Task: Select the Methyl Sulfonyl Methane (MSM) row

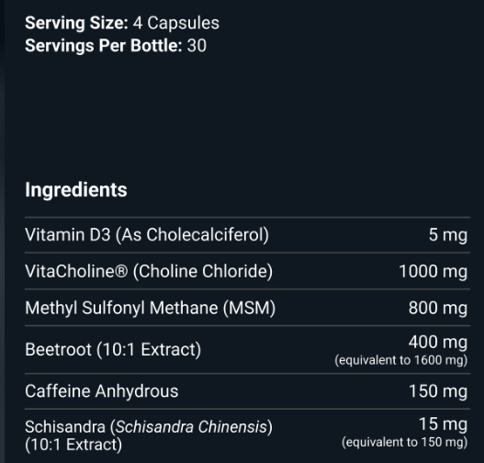Action: point(247,308)
